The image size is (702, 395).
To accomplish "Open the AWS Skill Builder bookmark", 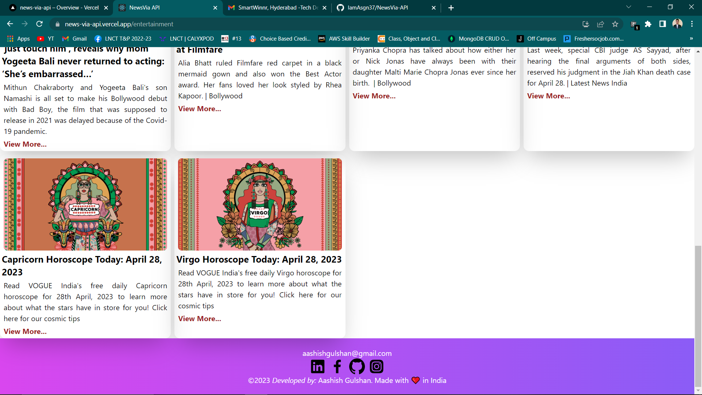I will pos(344,39).
